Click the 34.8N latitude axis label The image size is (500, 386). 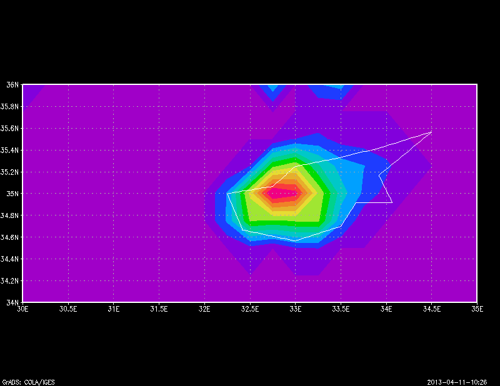click(9, 215)
